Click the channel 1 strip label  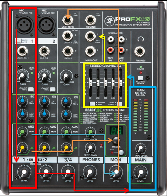tap(24, 160)
